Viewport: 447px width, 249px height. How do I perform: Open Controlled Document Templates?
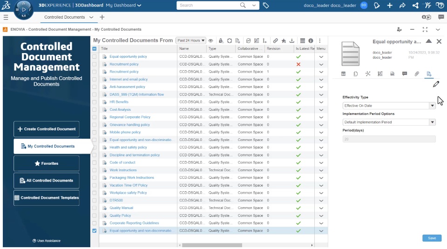click(47, 198)
